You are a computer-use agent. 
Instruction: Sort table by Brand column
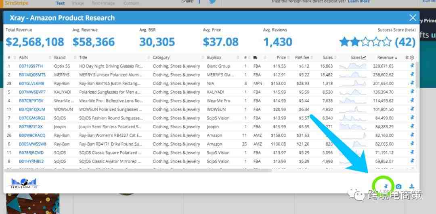point(60,58)
